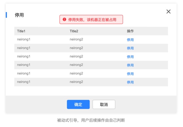
Task: Click the Title2 column header
Action: pyautogui.click(x=74, y=31)
